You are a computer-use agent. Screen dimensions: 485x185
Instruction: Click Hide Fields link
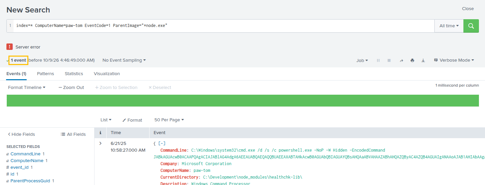(21, 134)
